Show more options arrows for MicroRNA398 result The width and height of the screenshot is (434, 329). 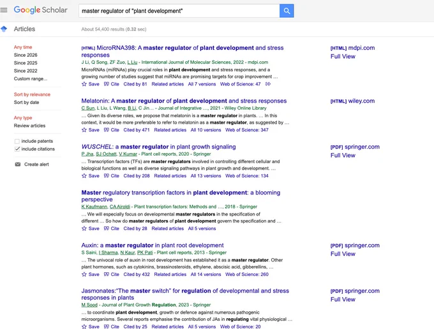[x=267, y=84]
